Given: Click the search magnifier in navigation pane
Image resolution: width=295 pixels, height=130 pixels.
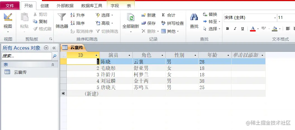Looking at the screenshot, I should (55, 56).
